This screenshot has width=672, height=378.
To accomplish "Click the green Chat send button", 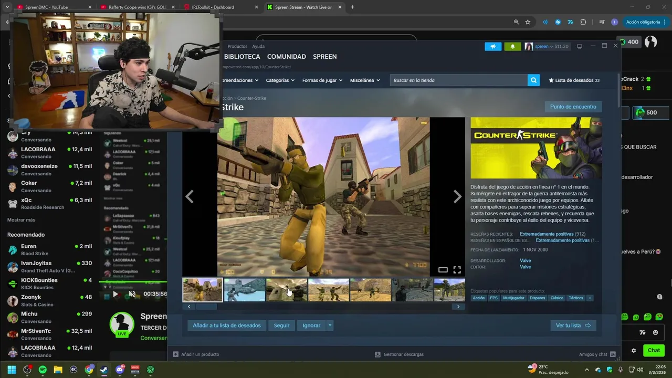I will click(x=654, y=350).
